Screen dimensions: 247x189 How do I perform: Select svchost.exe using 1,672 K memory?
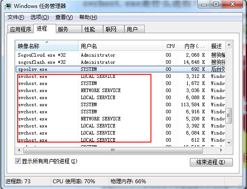click(x=120, y=83)
